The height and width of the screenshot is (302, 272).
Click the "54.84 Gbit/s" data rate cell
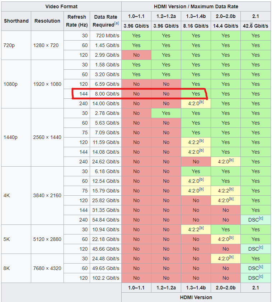pos(106,220)
